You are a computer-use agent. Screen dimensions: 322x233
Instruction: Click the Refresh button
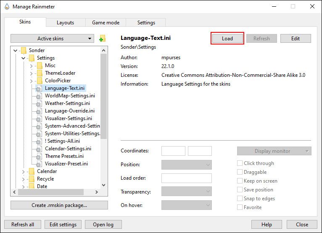coord(261,38)
